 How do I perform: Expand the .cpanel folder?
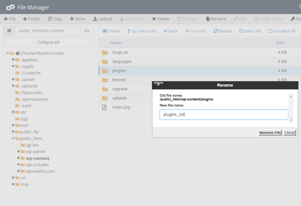click(x=13, y=79)
